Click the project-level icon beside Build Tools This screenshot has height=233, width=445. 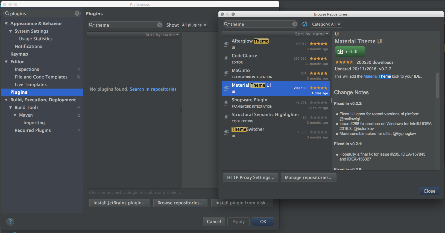point(79,108)
